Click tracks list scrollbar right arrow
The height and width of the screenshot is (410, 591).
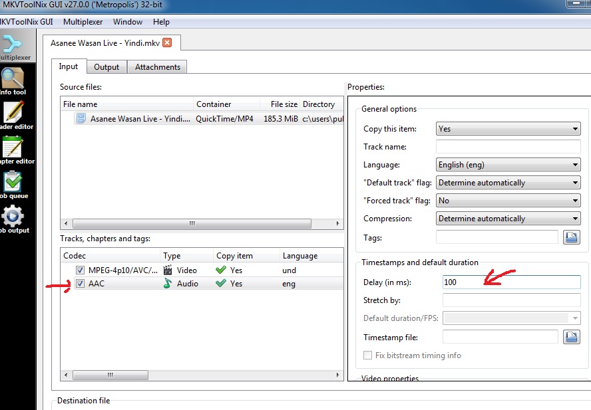pos(337,375)
